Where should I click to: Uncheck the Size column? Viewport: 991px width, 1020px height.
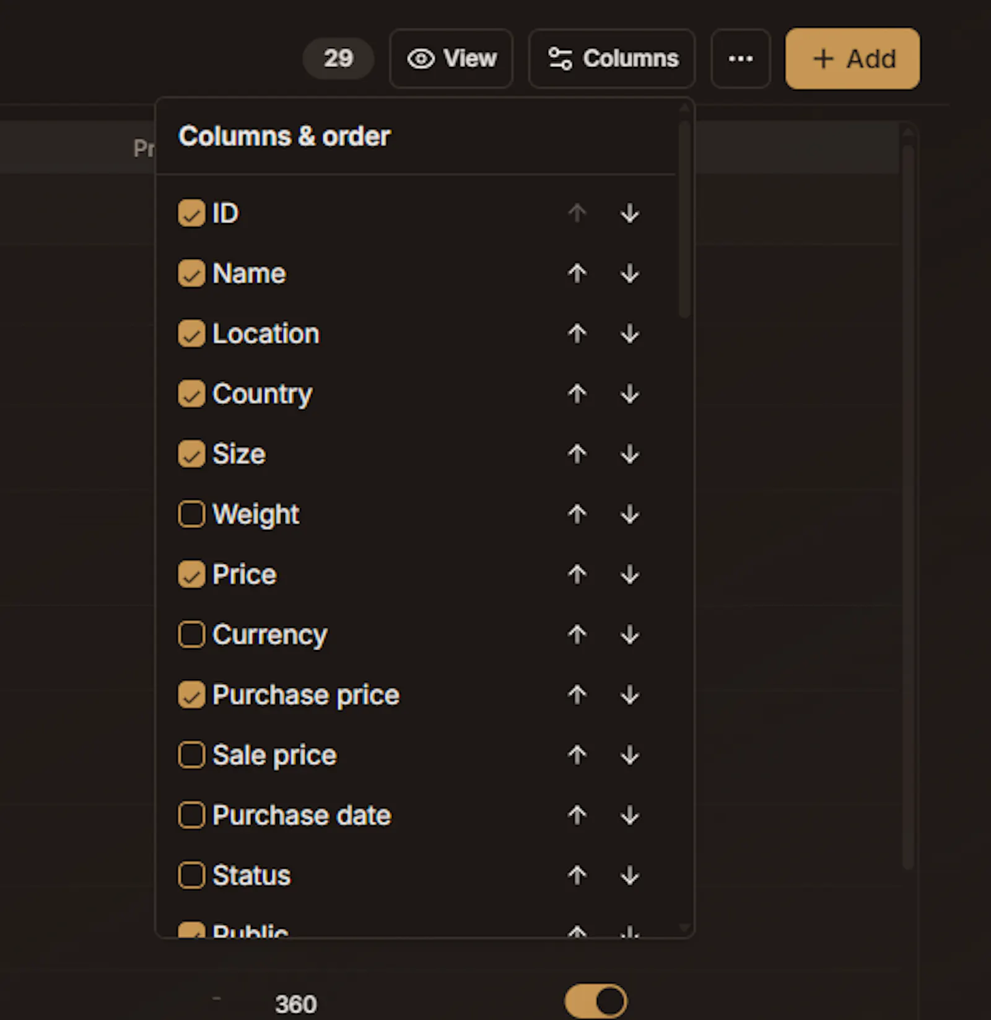(x=191, y=454)
